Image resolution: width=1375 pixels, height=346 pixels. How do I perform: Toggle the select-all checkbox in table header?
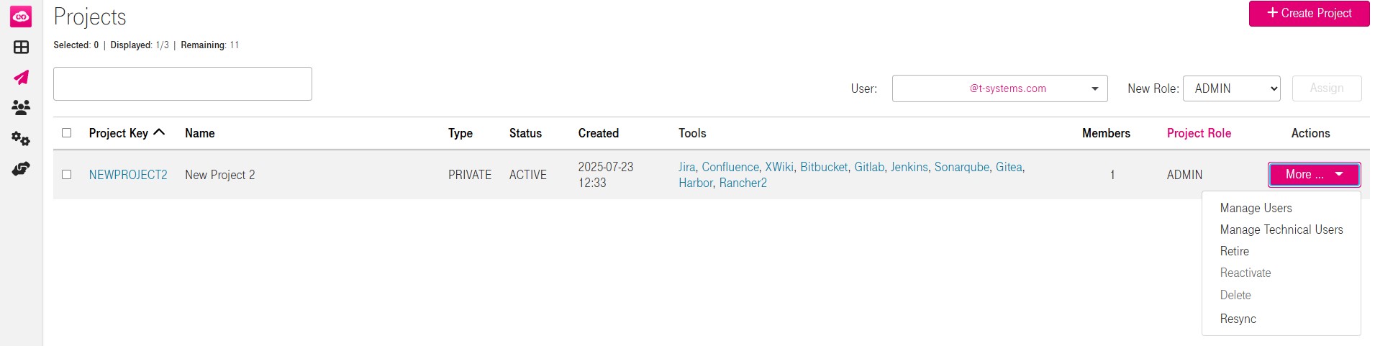click(x=67, y=133)
